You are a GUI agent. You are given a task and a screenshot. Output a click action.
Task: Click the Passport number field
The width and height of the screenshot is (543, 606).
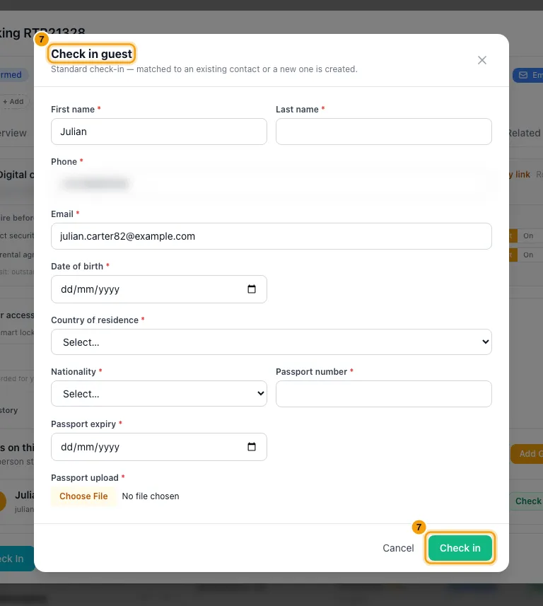pyautogui.click(x=383, y=394)
